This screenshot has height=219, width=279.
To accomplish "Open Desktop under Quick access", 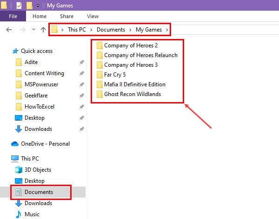I will pyautogui.click(x=34, y=118).
